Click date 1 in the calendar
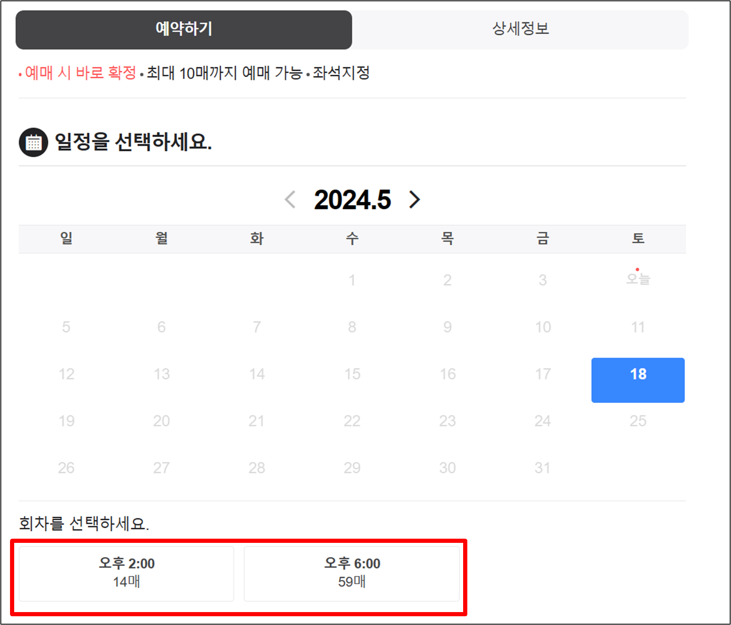 (352, 280)
